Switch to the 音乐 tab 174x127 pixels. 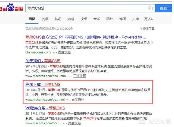tap(97, 19)
